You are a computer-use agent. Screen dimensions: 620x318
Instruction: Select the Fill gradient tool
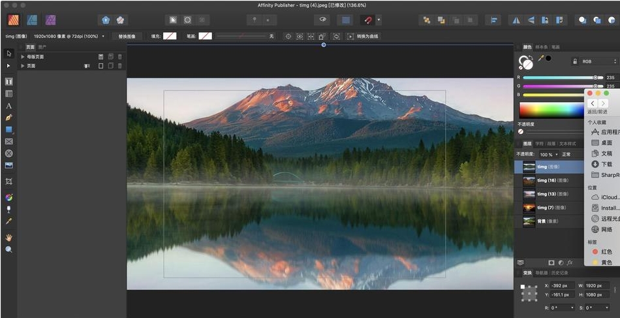point(8,197)
